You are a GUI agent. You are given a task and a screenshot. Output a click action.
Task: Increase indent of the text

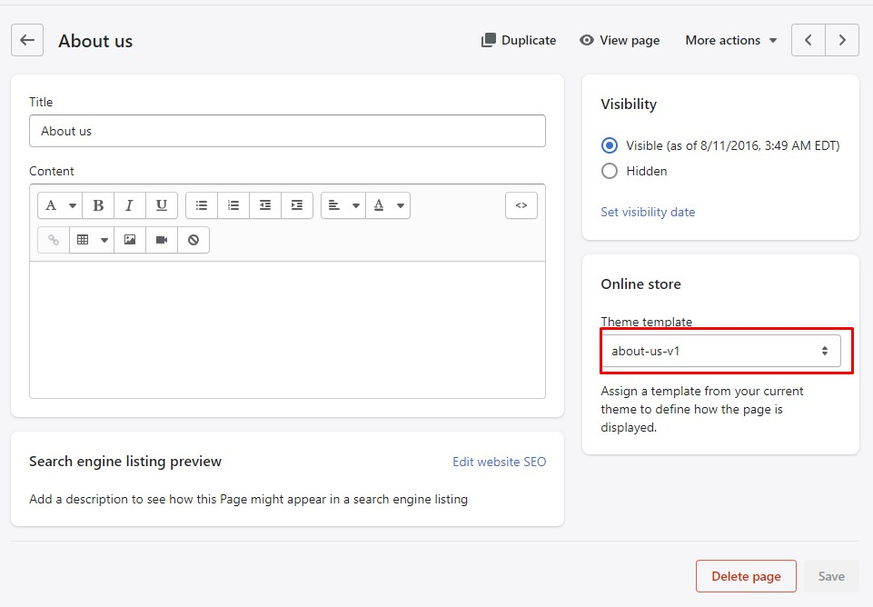(297, 205)
